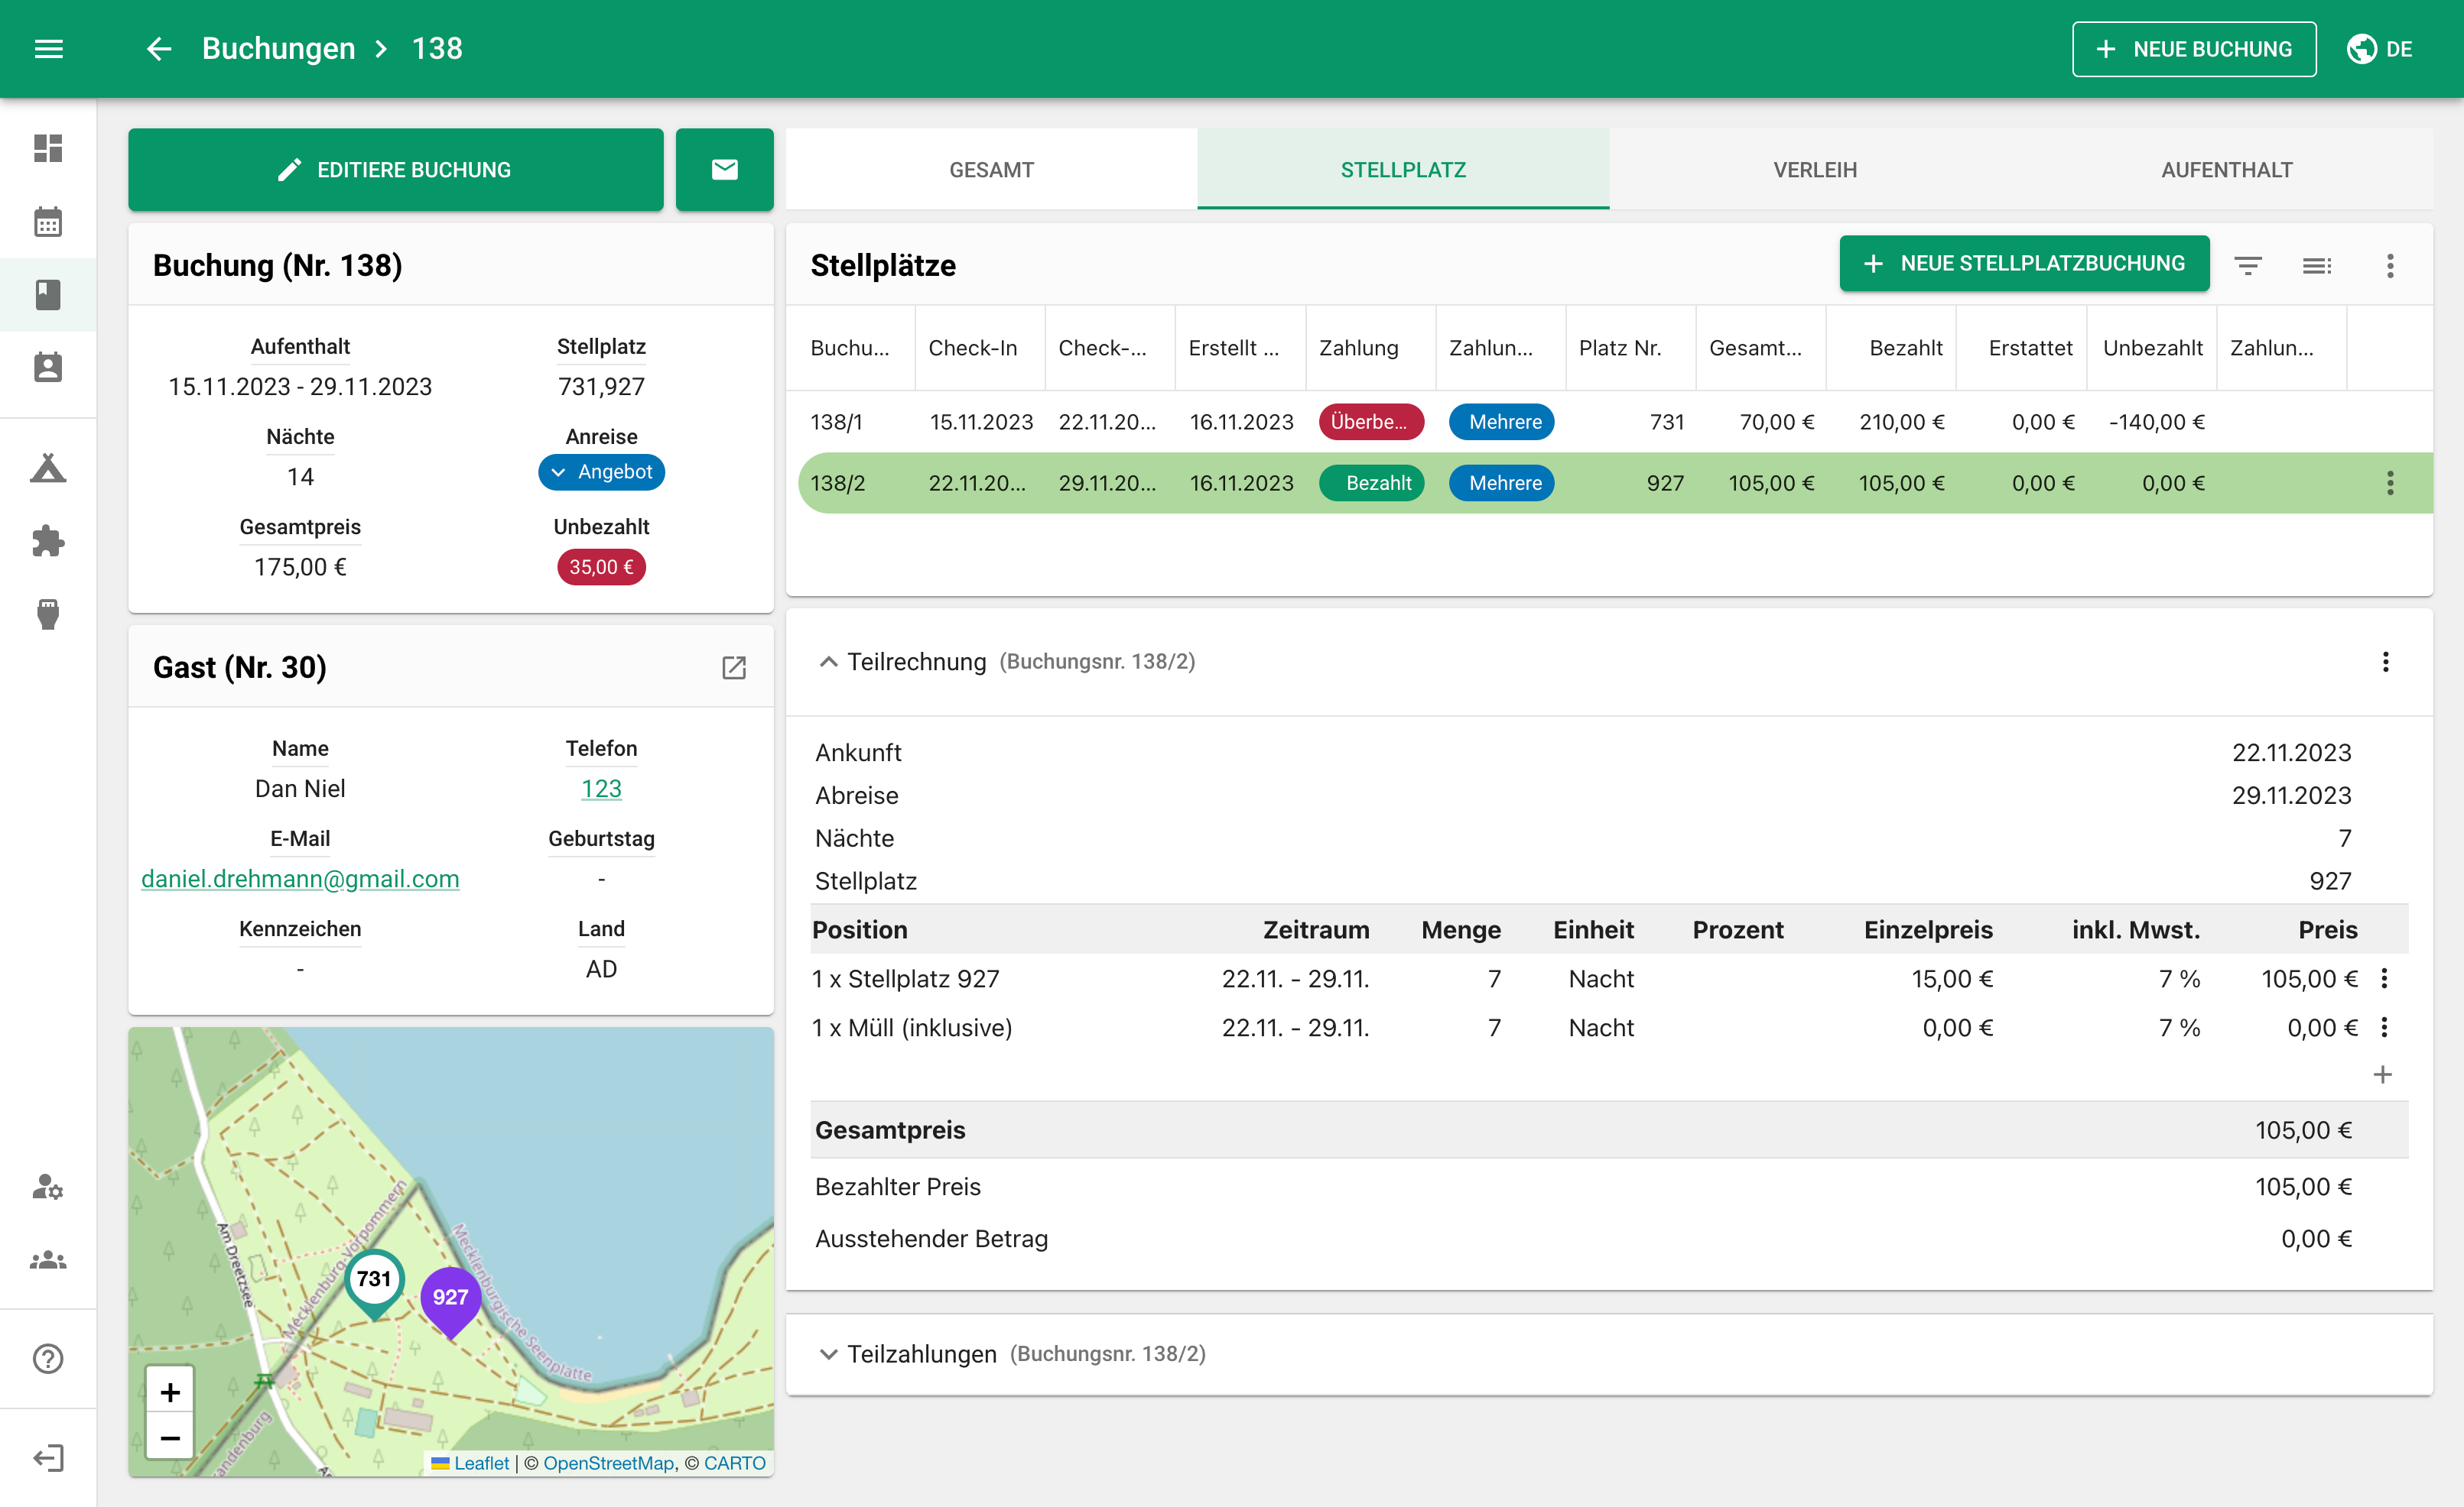Open Stellplätze header more options menu
2464x1507 pixels.
[2390, 265]
